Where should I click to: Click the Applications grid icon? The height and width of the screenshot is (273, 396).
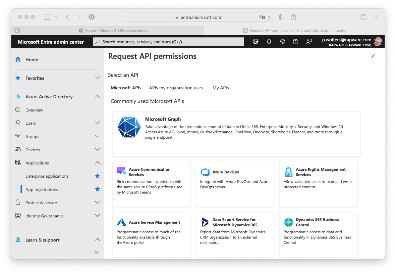click(18, 162)
